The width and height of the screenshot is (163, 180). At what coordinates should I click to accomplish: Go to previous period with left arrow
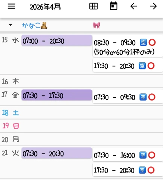[133, 6]
